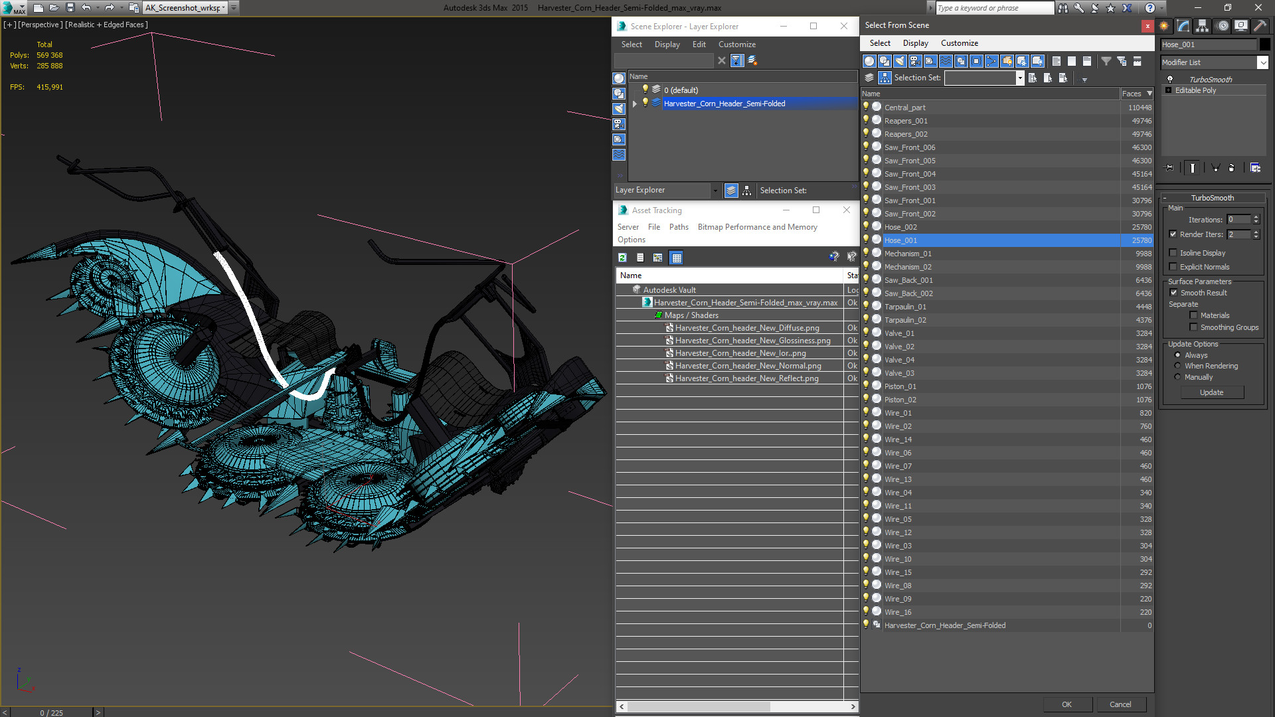Open the Utilities hammer panel tab
The image size is (1275, 717).
(1260, 26)
